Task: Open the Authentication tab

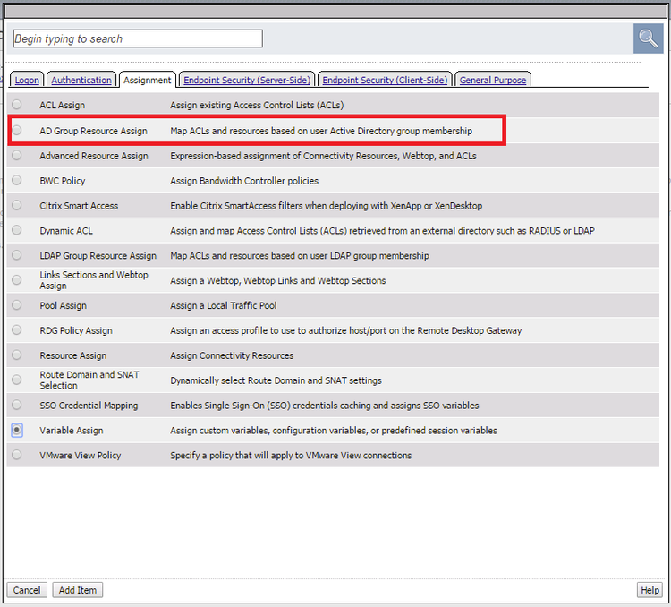Action: click(x=81, y=80)
